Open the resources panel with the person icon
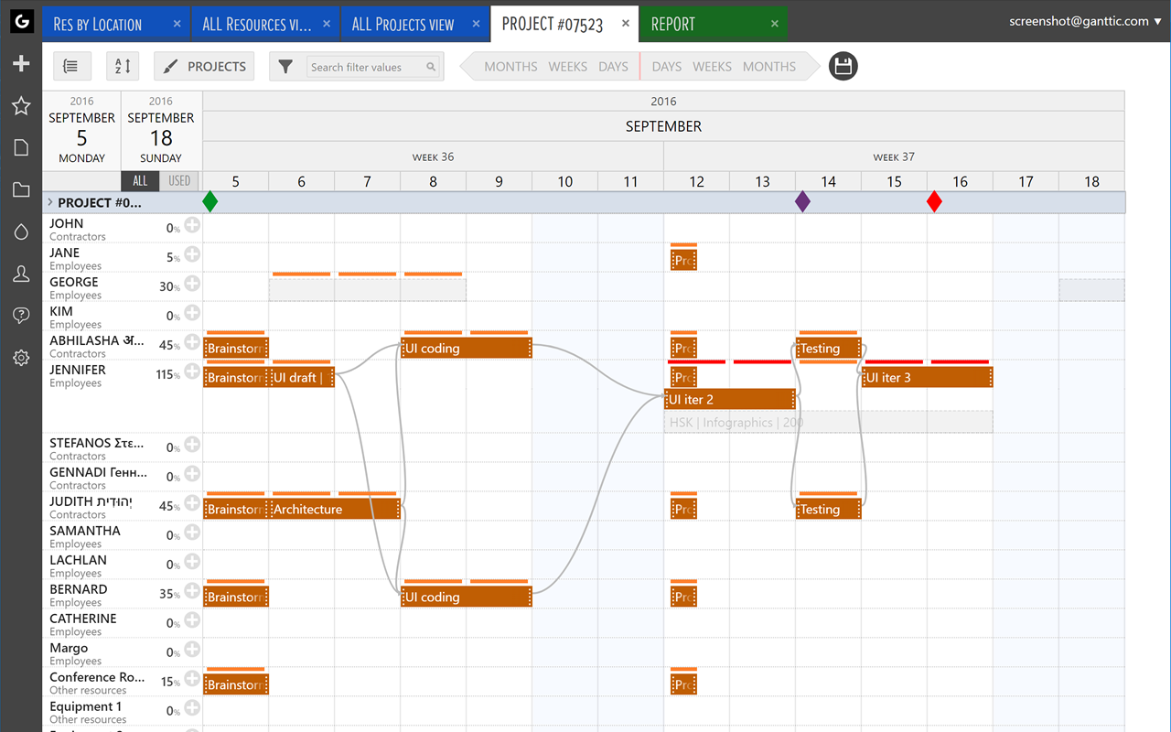 [x=21, y=274]
